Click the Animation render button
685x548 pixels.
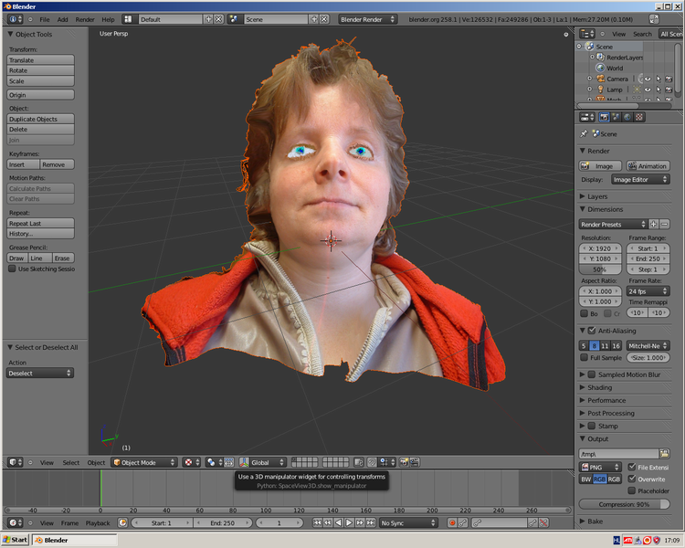click(x=648, y=165)
